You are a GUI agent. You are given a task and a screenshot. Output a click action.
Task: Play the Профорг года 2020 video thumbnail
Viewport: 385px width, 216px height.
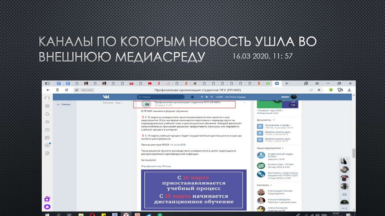click(277, 104)
